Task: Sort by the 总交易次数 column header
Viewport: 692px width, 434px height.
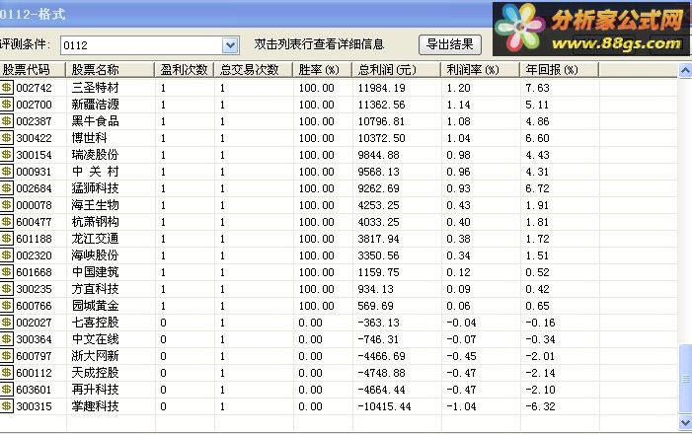Action: pos(254,70)
